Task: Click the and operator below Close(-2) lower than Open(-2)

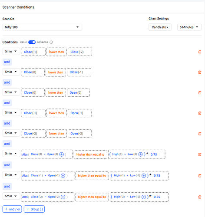Action: [7, 144]
